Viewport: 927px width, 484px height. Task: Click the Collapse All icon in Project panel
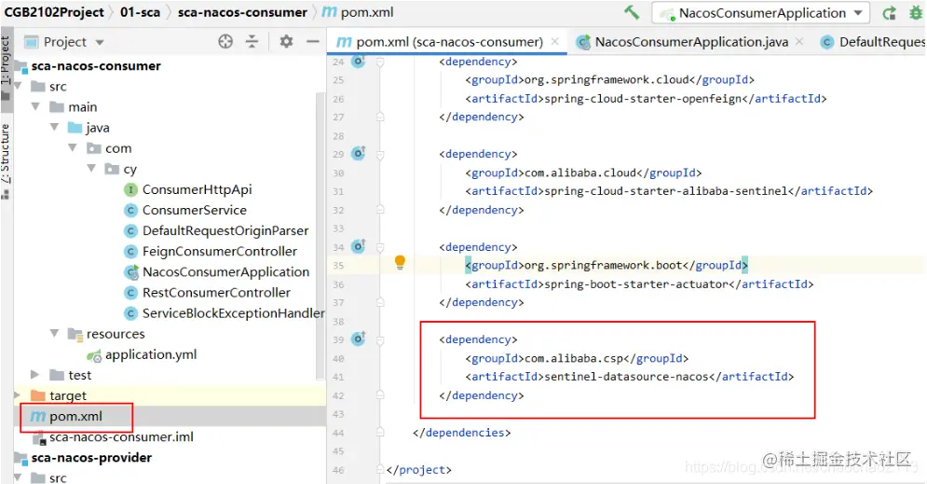252,41
